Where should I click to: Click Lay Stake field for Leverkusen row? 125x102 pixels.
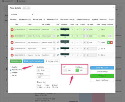[93, 30]
